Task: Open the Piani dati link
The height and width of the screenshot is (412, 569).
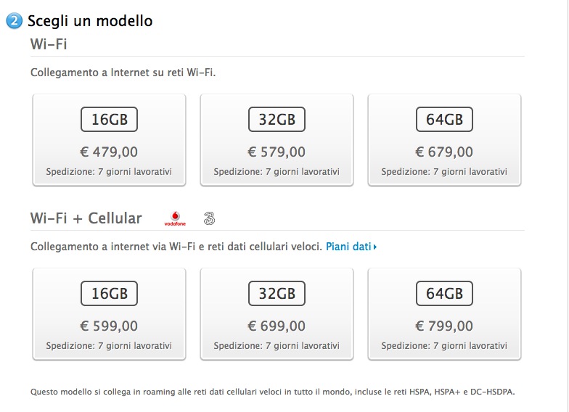Action: click(348, 247)
